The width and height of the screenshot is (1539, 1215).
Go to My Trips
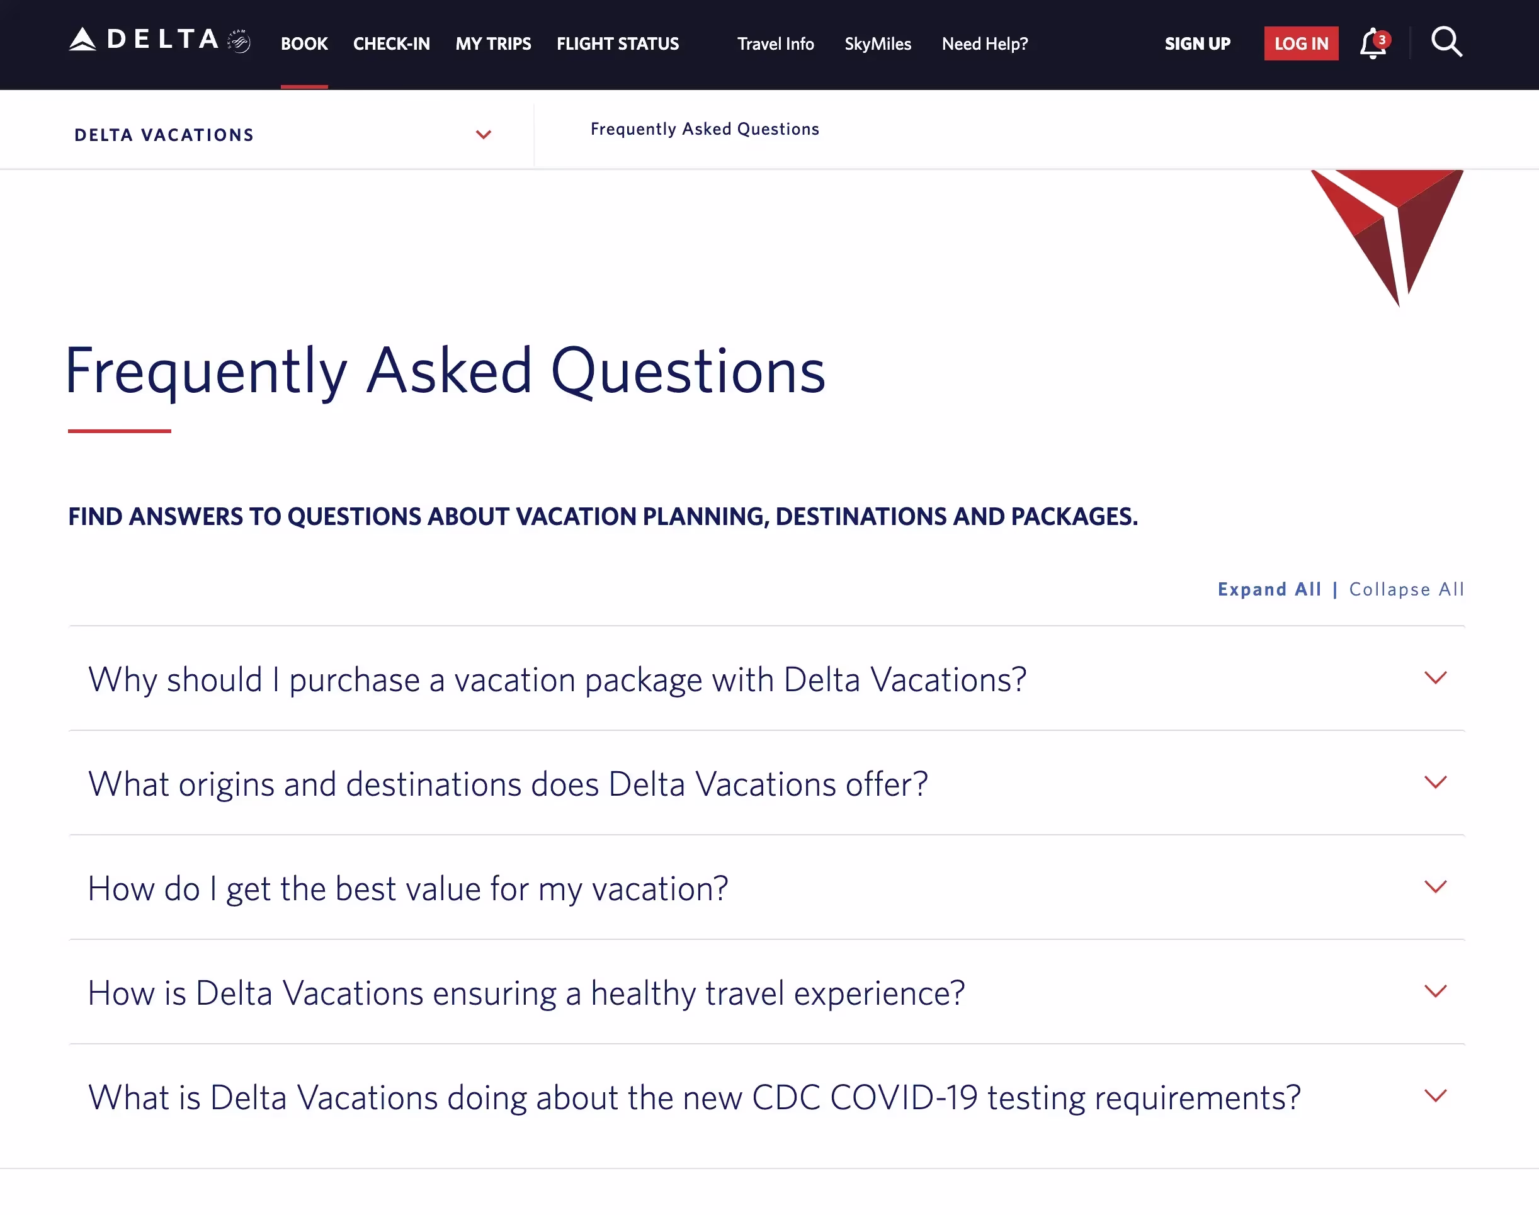[493, 43]
